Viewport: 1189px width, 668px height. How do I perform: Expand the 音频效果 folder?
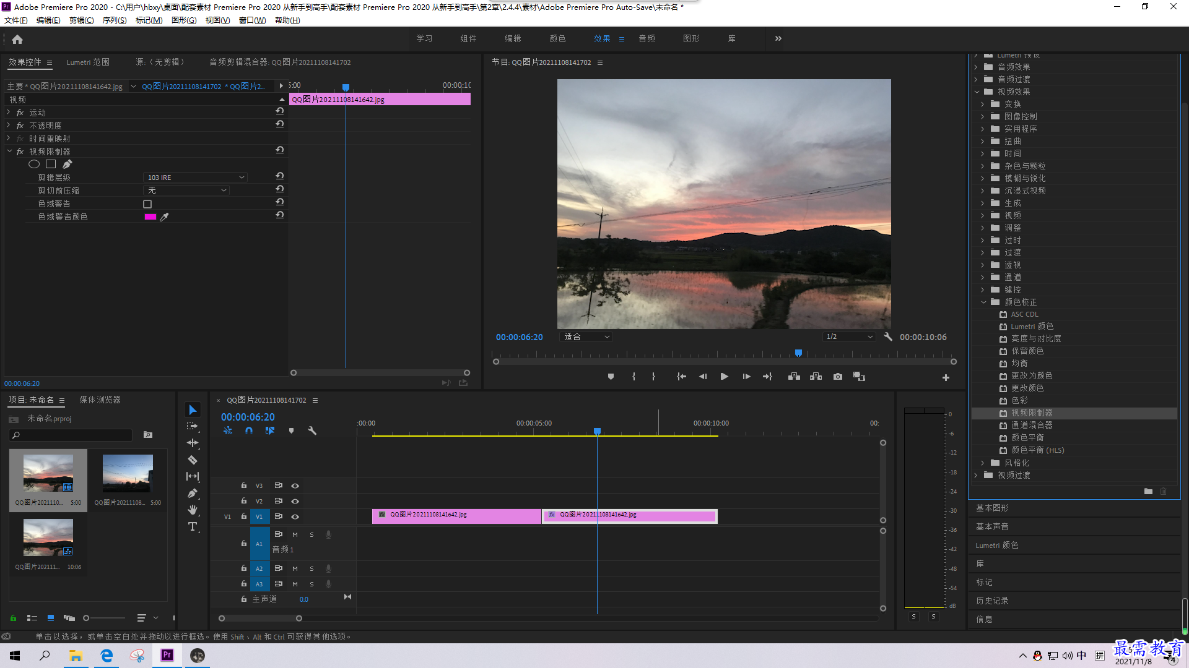(x=976, y=67)
